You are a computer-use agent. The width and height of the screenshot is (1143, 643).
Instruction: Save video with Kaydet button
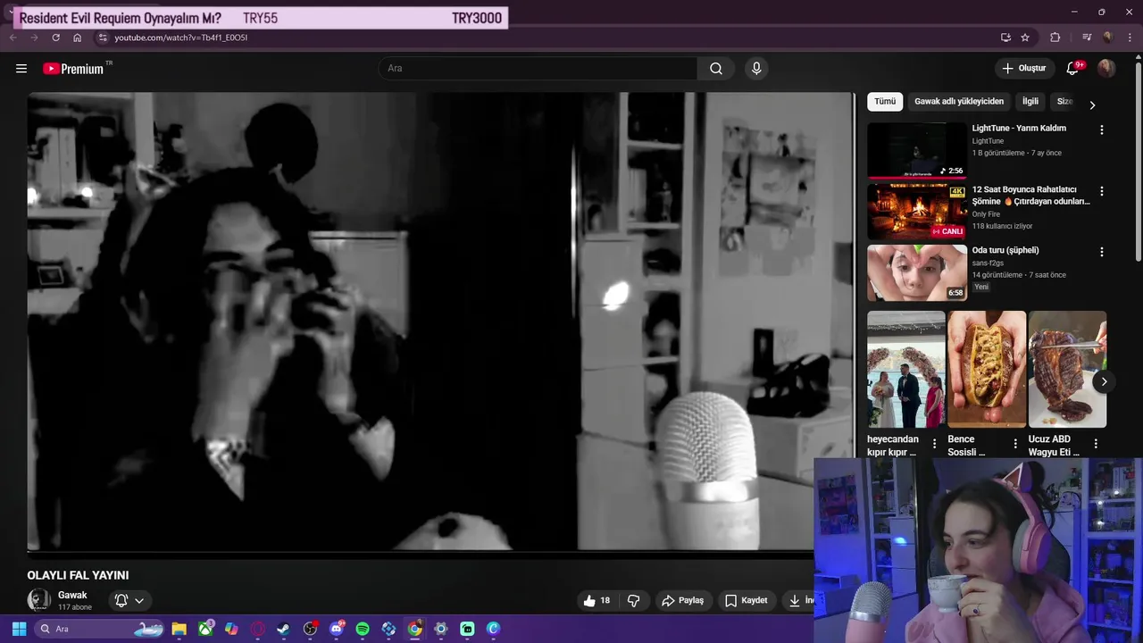(x=746, y=600)
